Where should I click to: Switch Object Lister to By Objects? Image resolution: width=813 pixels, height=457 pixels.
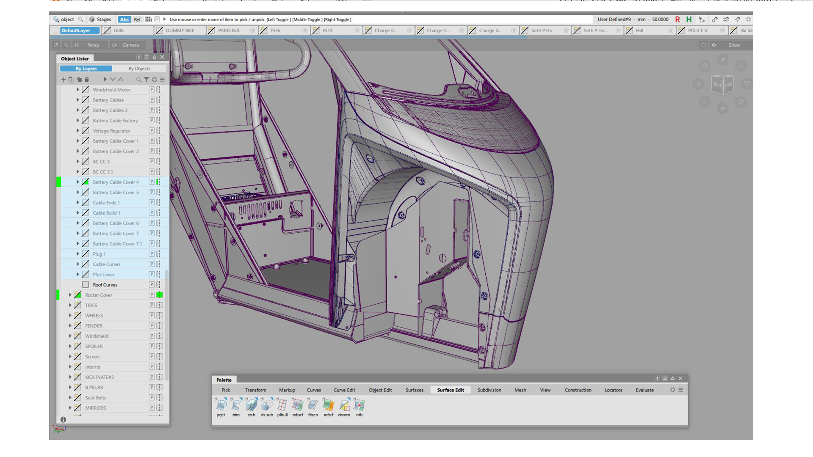[x=139, y=69]
